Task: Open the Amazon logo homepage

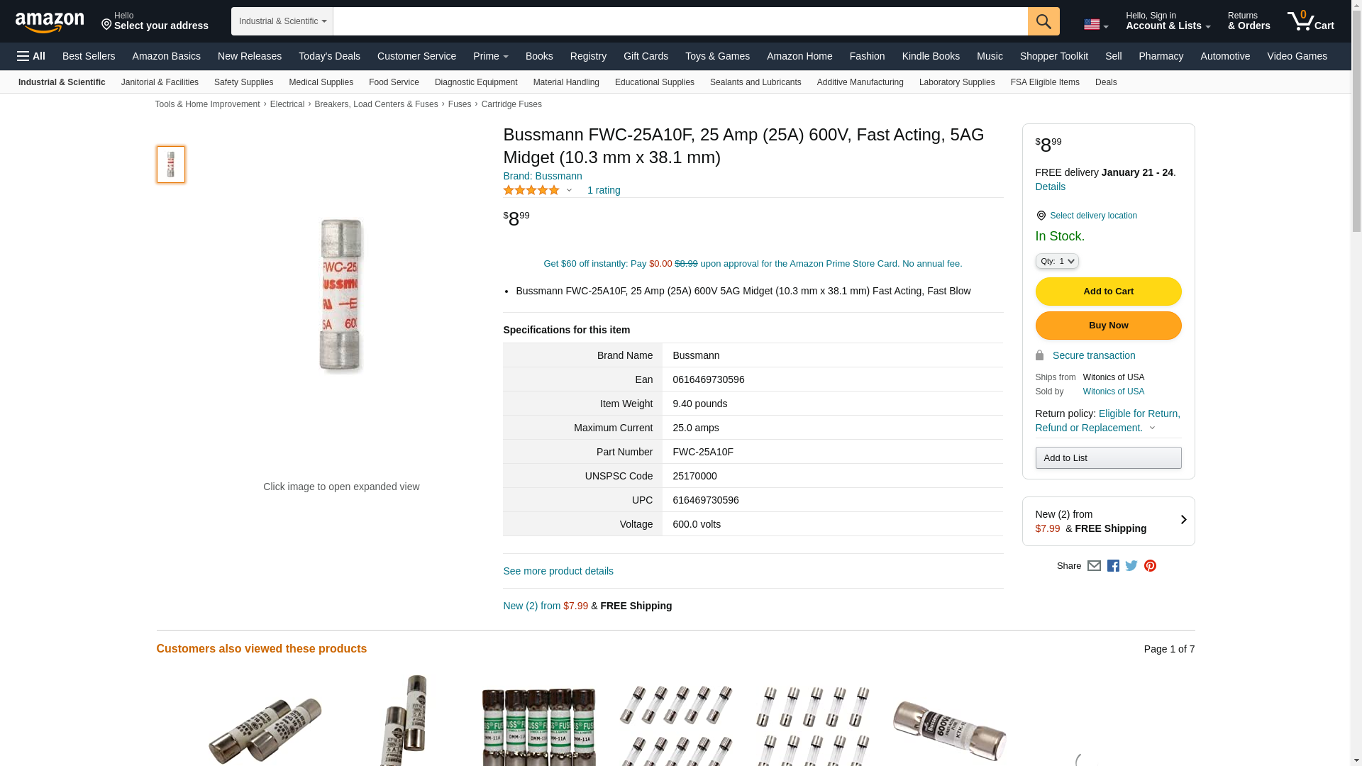Action: tap(50, 23)
